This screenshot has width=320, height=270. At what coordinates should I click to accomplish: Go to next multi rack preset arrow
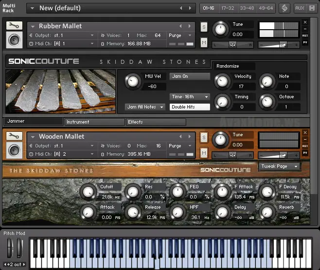tap(190, 8)
